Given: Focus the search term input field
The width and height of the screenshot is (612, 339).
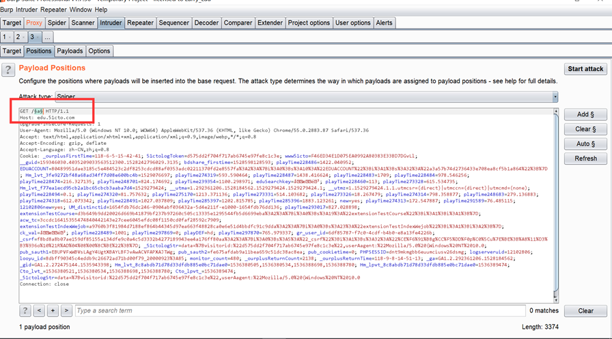Looking at the screenshot, I should (x=300, y=310).
